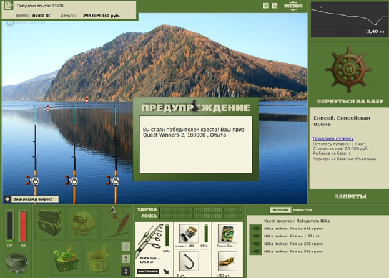Click the wooden bucket icon
Screen dimensions: 389x278
click(99, 259)
